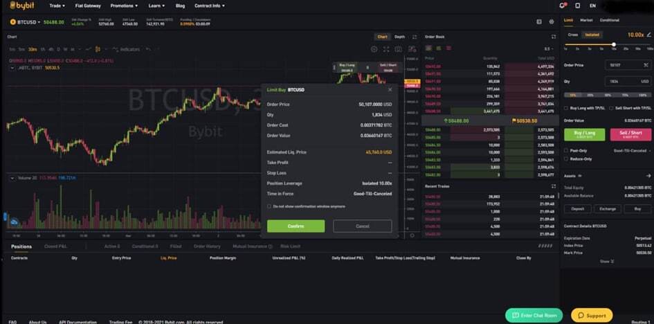Image resolution: width=654 pixels, height=324 pixels.
Task: Collapse the Volume 20 indicator arrow
Action: click(12, 178)
